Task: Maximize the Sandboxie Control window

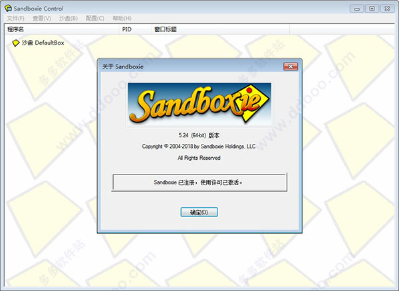Action: 372,9
